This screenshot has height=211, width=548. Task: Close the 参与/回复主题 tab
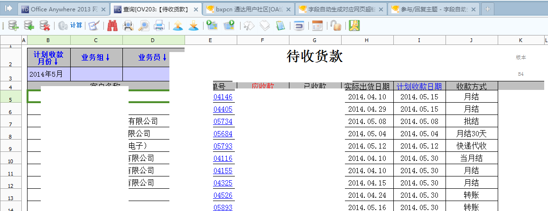pyautogui.click(x=474, y=10)
